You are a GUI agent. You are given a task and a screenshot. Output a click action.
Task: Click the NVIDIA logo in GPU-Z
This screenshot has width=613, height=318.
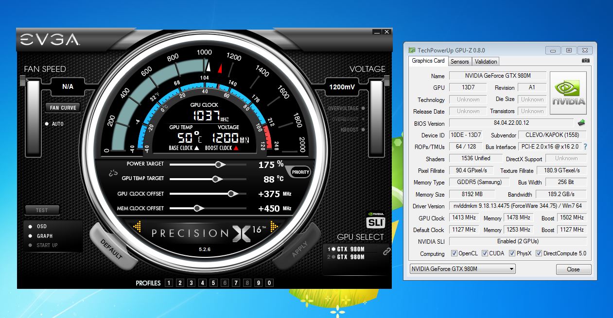pos(568,94)
